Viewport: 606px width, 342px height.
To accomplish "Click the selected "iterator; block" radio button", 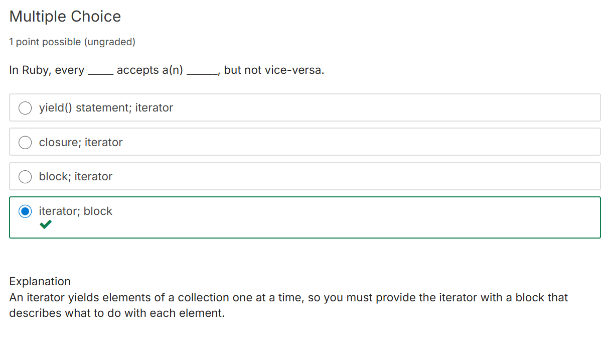I will click(25, 211).
